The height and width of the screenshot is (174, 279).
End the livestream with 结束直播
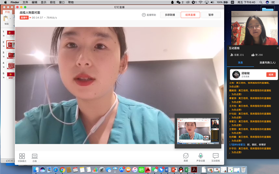pyautogui.click(x=190, y=15)
